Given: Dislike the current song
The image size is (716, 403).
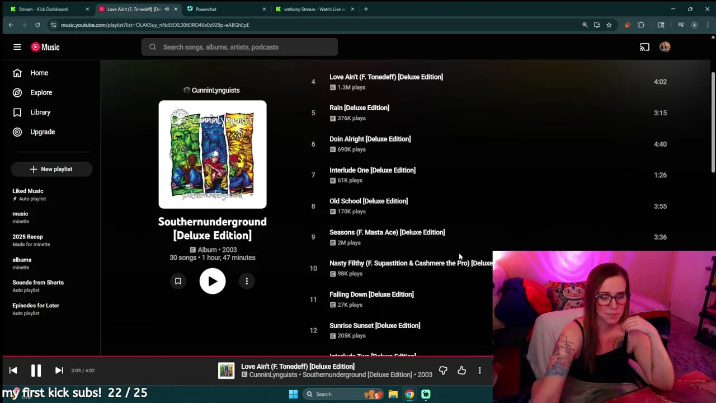Looking at the screenshot, I should click(x=443, y=371).
